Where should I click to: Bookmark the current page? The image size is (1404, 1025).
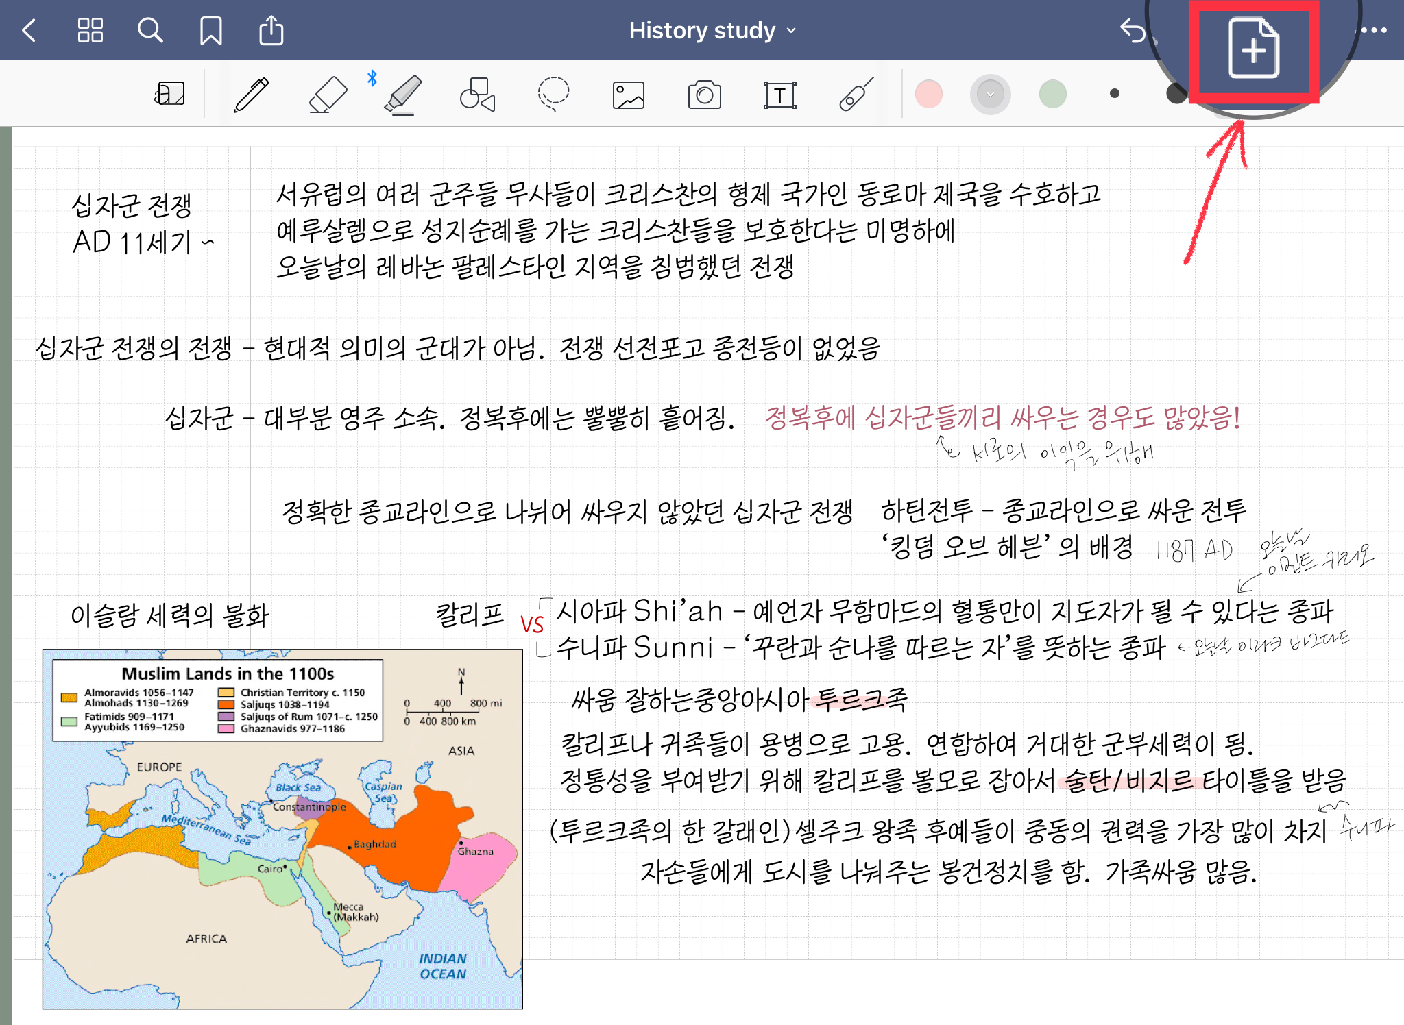point(210,31)
